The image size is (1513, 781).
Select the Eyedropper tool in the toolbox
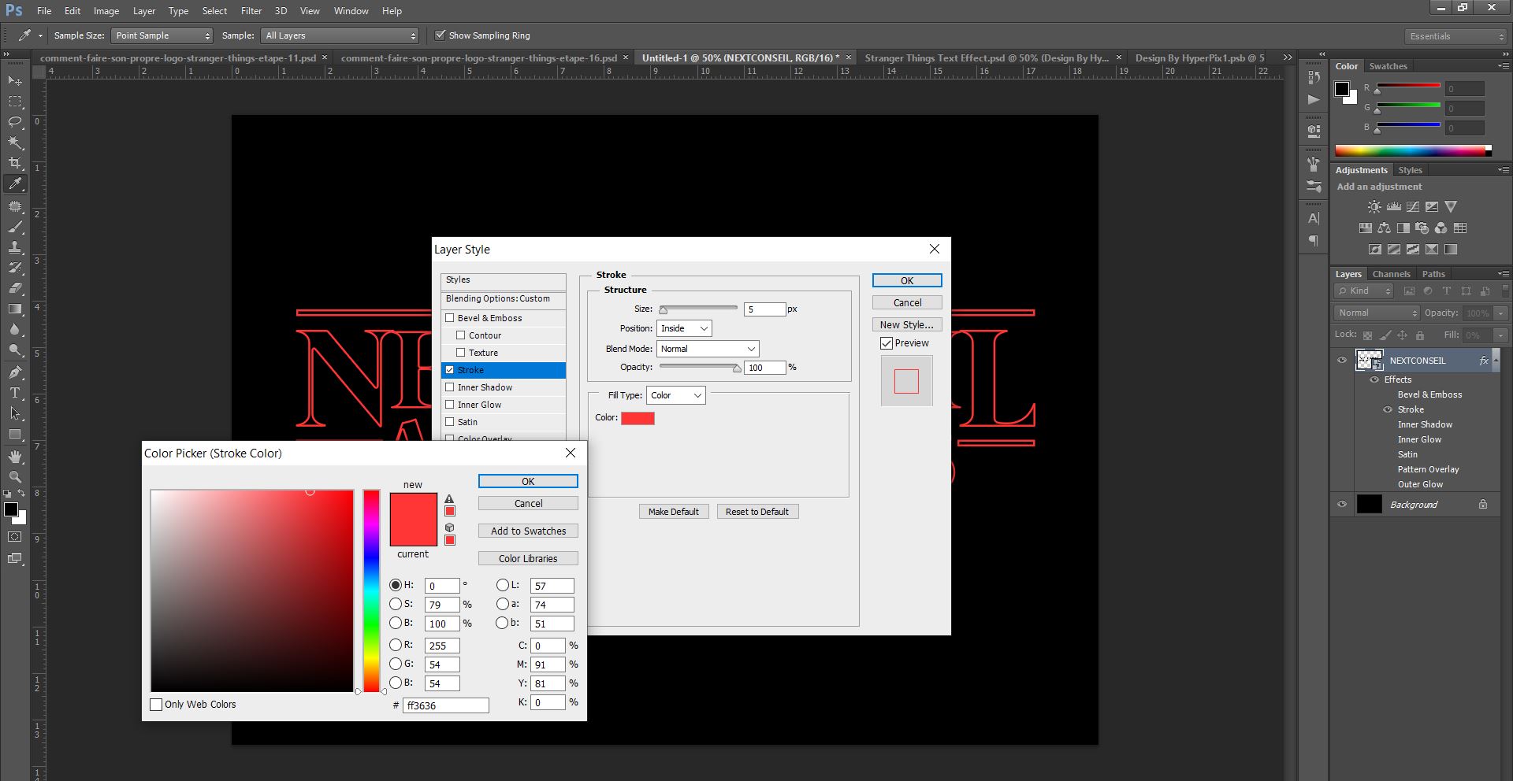(15, 184)
